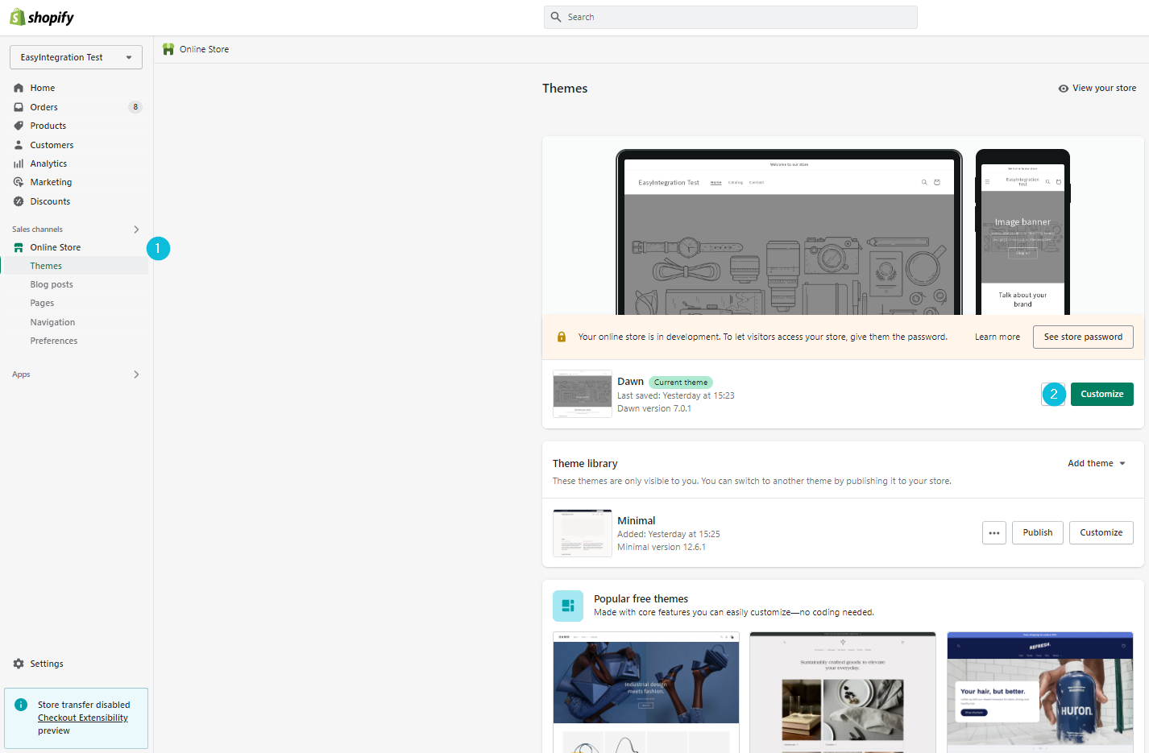
Task: Click the Home house icon
Action: pyautogui.click(x=19, y=88)
